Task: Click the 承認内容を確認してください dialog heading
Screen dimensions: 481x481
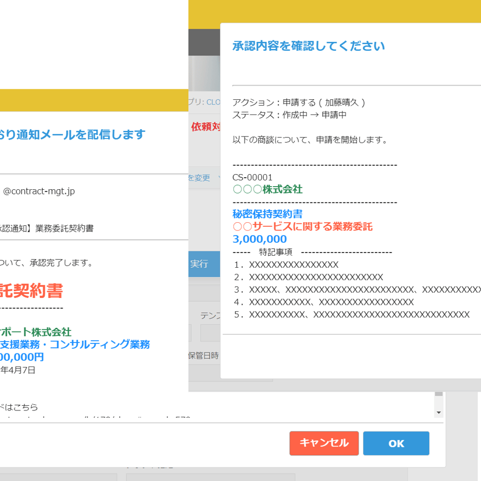Action: coord(308,46)
